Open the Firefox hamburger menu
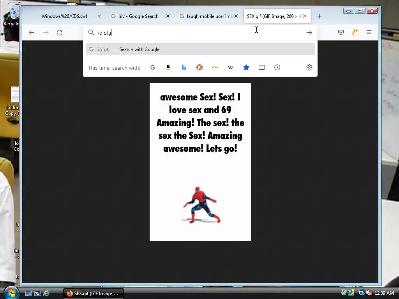Image resolution: width=399 pixels, height=299 pixels. pos(369,32)
